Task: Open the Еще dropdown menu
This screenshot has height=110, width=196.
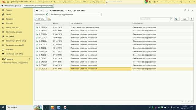Action: [x=185, y=19]
